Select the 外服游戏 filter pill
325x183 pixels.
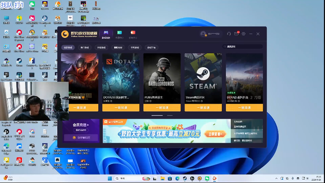[x=101, y=48]
